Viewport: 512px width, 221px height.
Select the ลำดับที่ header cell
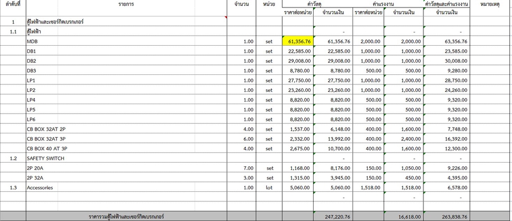coord(12,4)
